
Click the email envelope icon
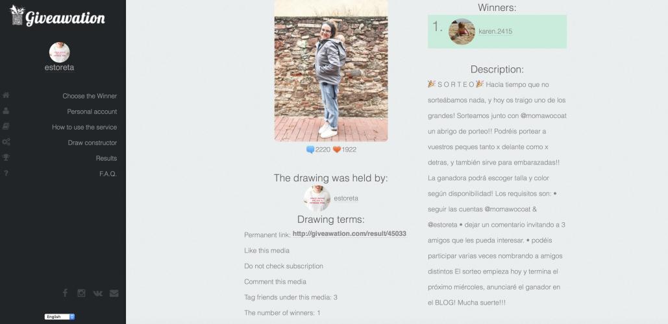pyautogui.click(x=114, y=294)
